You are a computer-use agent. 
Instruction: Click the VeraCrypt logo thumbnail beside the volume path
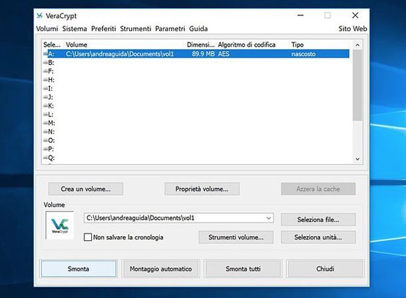(x=60, y=225)
